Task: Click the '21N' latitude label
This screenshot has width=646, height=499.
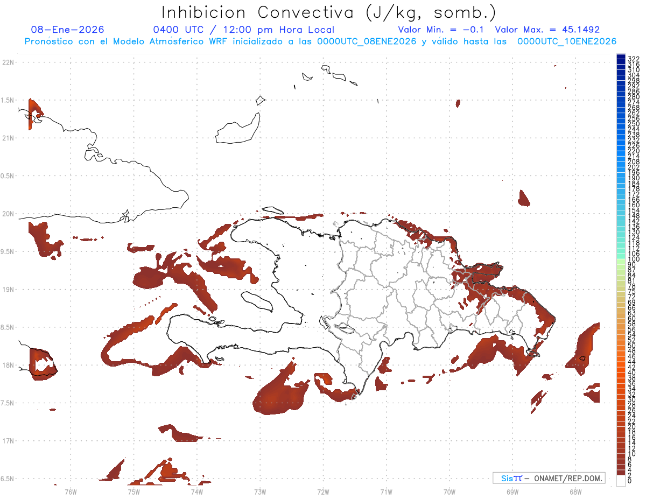Action: [x=8, y=138]
